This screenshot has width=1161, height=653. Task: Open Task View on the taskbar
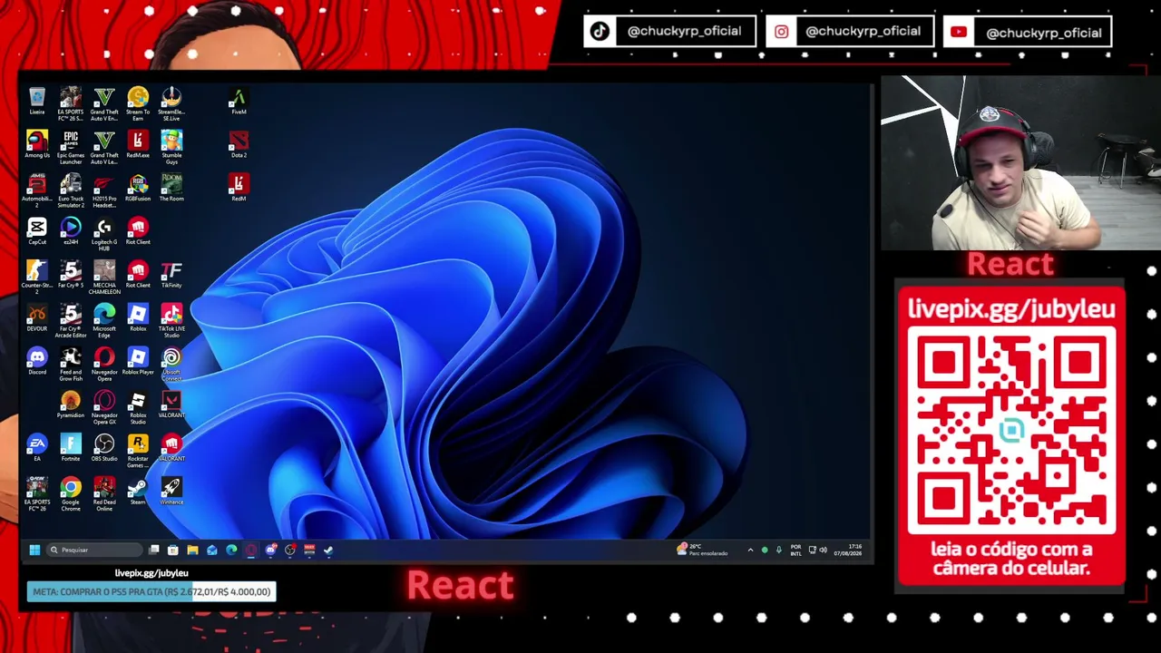pyautogui.click(x=154, y=550)
